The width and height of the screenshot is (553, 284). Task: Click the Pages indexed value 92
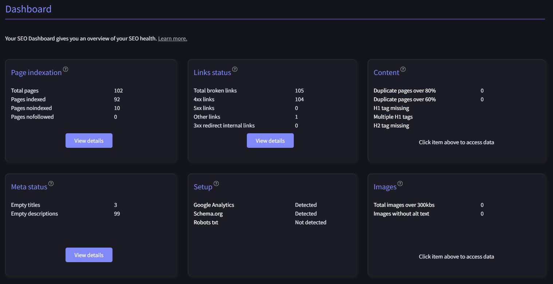coord(117,99)
